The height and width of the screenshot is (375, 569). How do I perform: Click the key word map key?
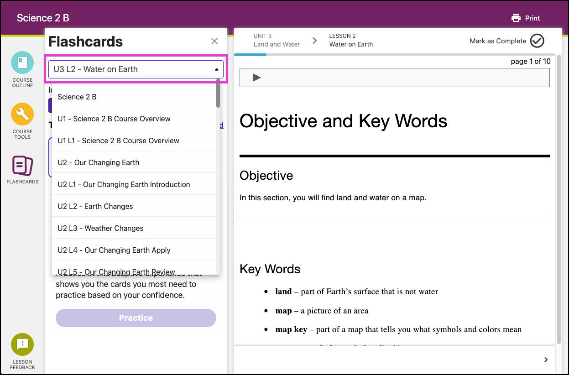pos(291,329)
